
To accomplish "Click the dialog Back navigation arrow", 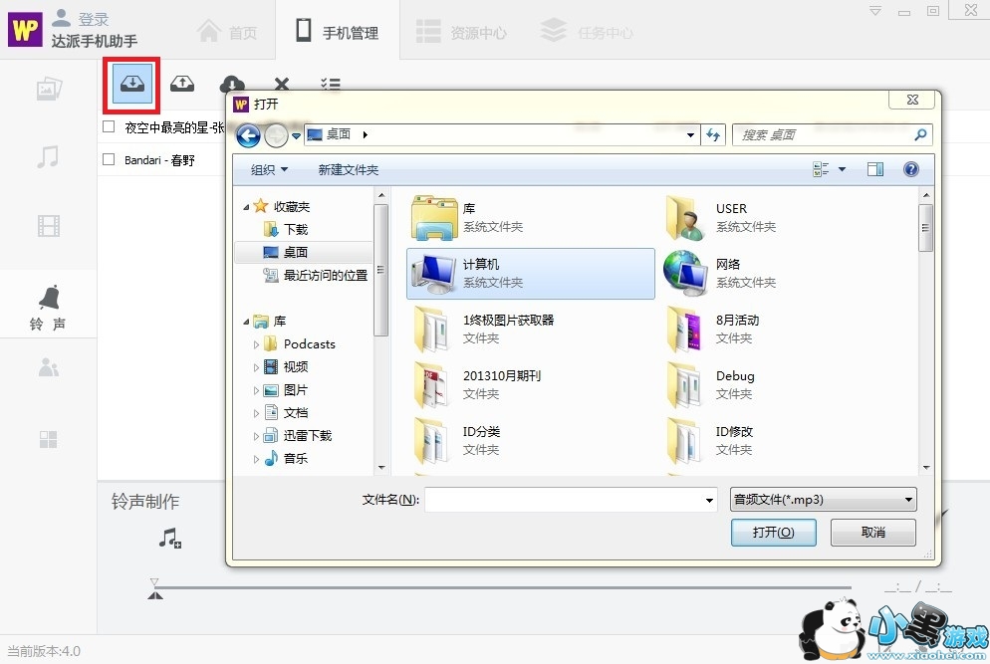I will pos(248,135).
